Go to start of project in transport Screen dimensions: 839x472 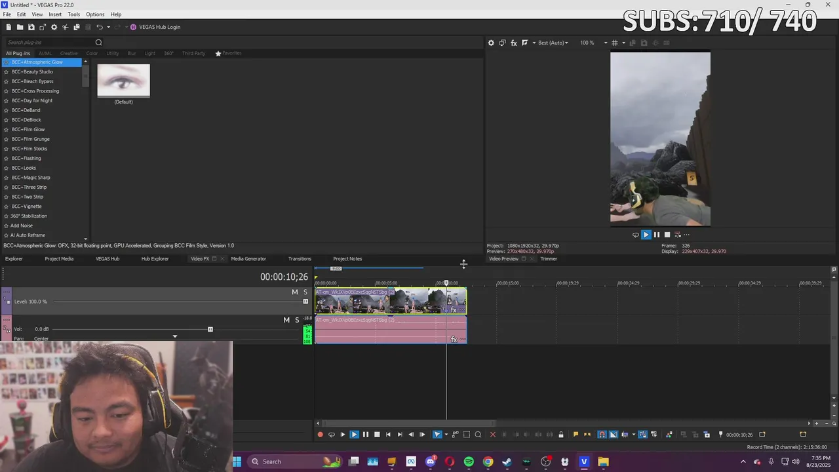(388, 435)
